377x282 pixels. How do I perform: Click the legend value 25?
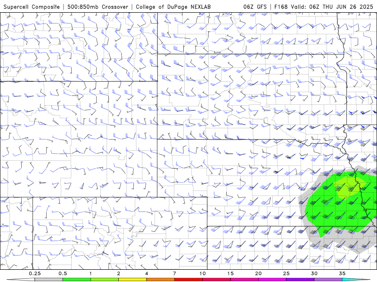point(286,274)
